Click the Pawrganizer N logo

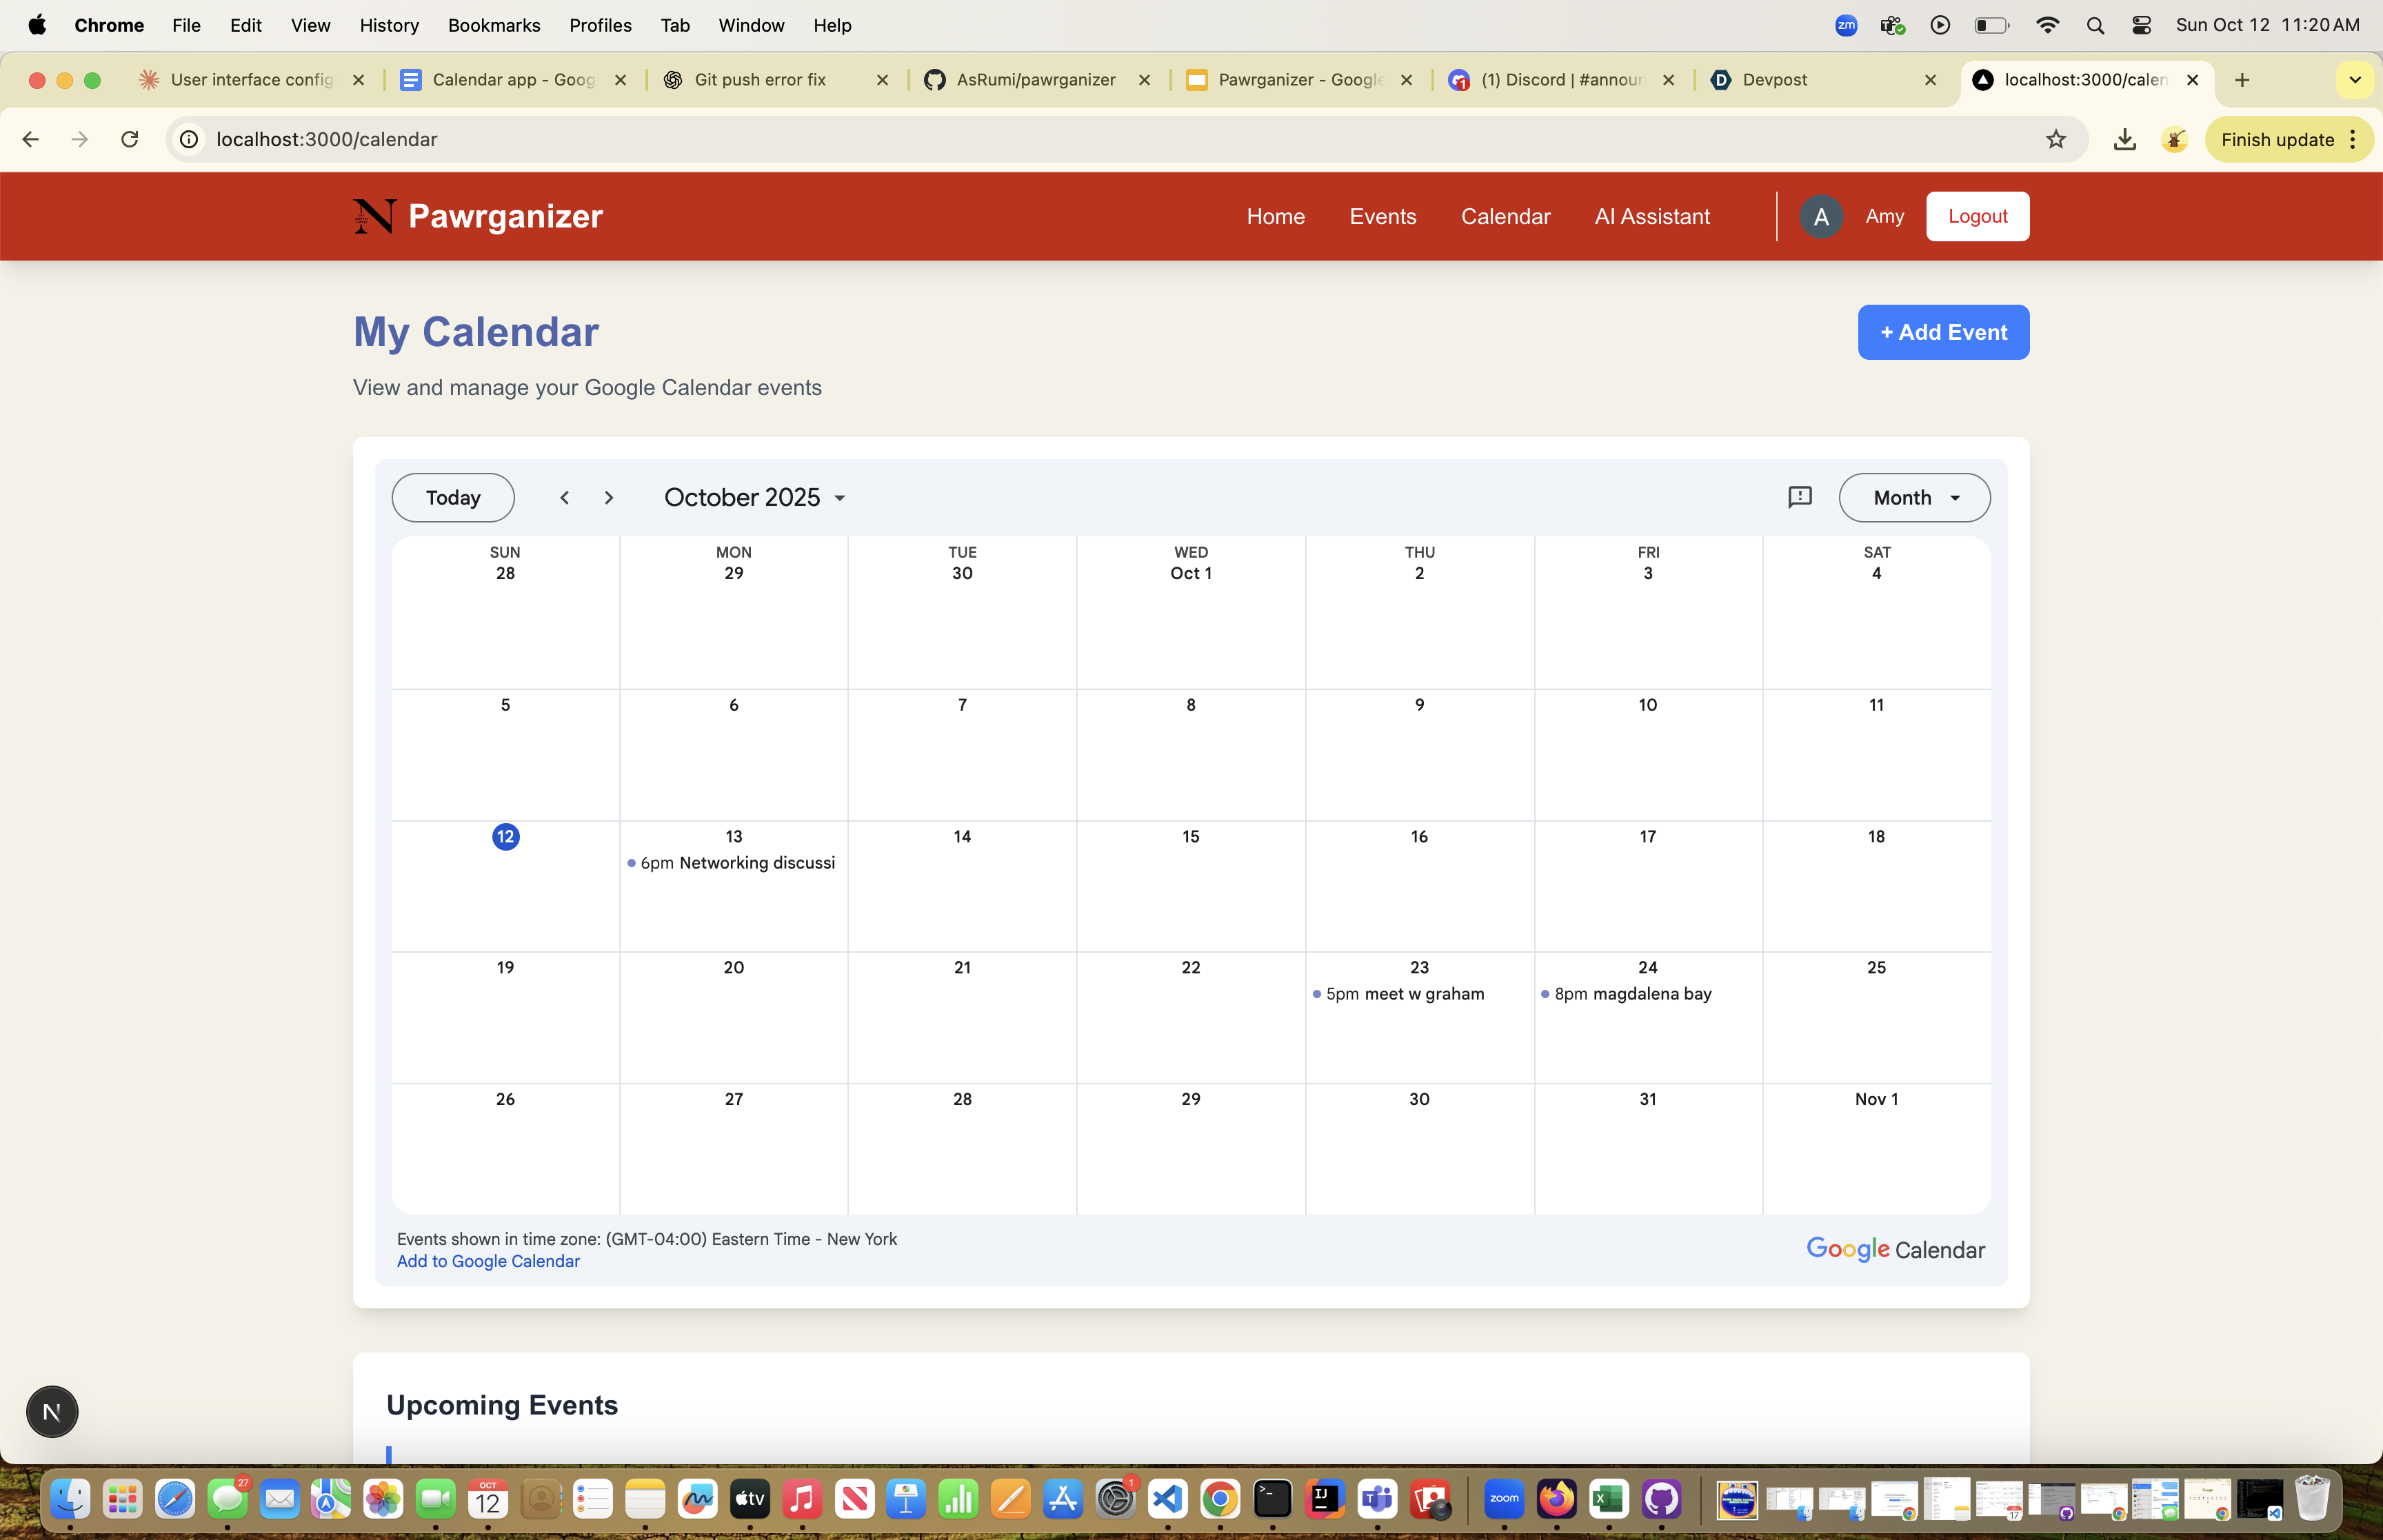point(374,216)
